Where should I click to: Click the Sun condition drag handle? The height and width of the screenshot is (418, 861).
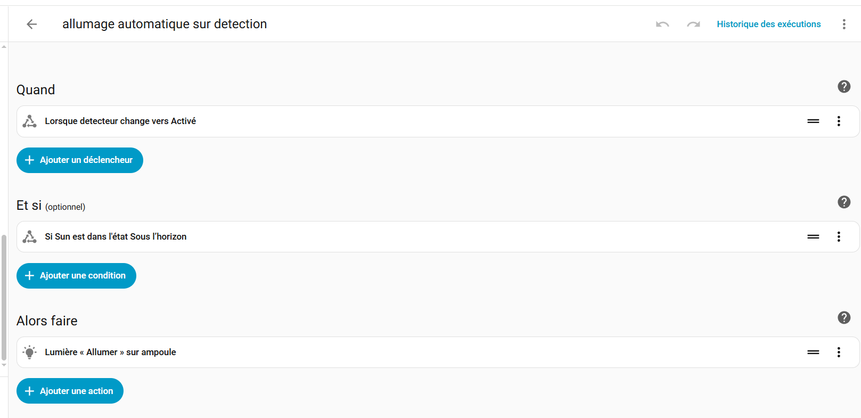click(x=813, y=237)
